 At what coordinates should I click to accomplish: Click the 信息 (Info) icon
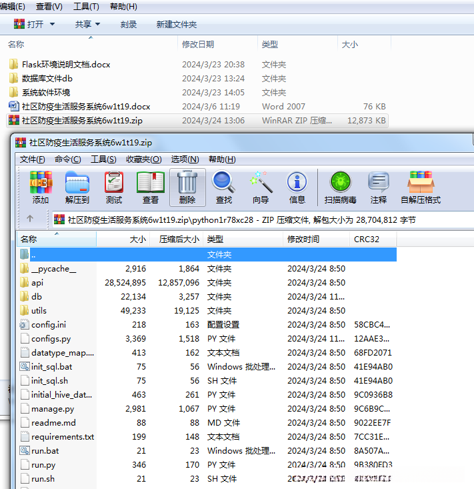click(297, 182)
